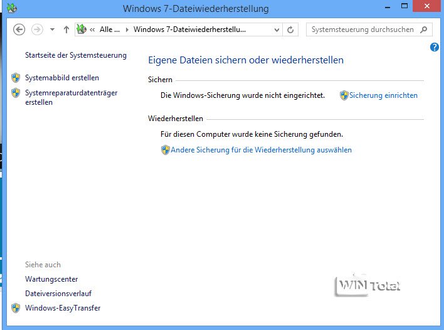Viewport: 444px width, 330px height.
Task: Click text 'Die Windows-Sicherung wurde nicht eingerichtet.'
Action: (243, 95)
